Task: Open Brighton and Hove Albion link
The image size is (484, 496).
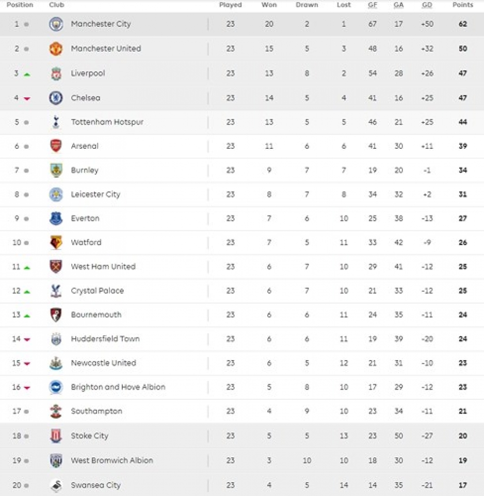Action: pyautogui.click(x=118, y=387)
